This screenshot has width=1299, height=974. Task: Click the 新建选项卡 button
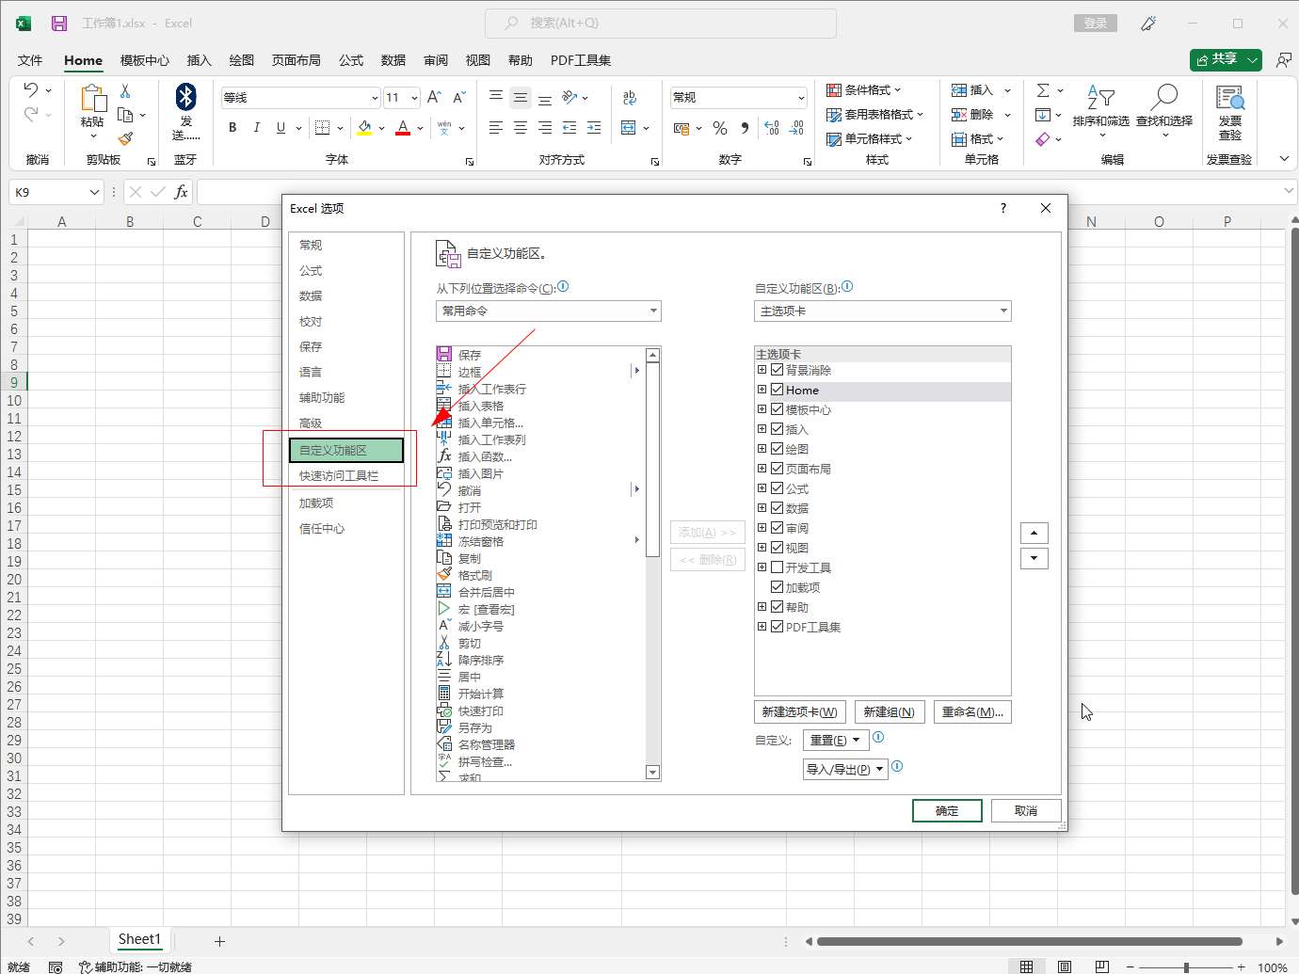(800, 712)
